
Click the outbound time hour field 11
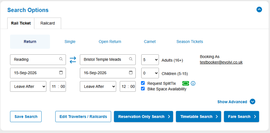tap(54, 87)
